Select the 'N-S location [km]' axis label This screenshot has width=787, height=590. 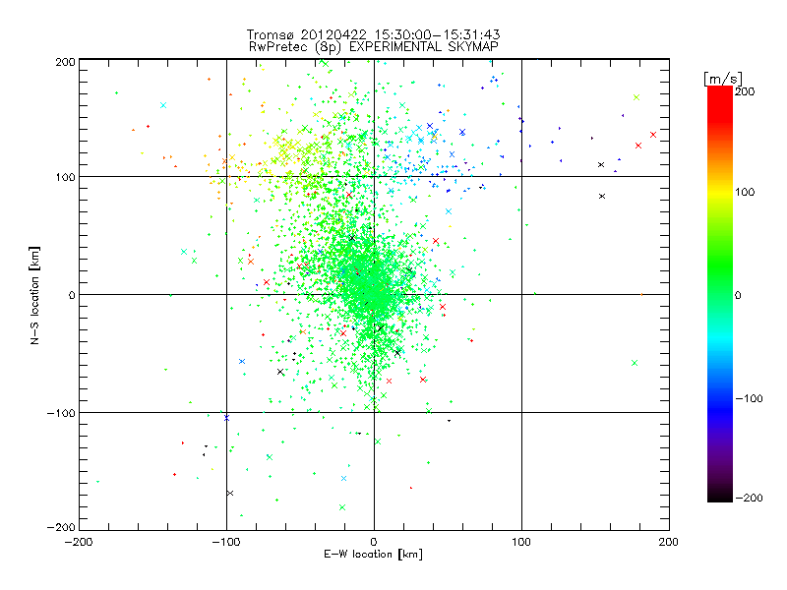click(34, 296)
